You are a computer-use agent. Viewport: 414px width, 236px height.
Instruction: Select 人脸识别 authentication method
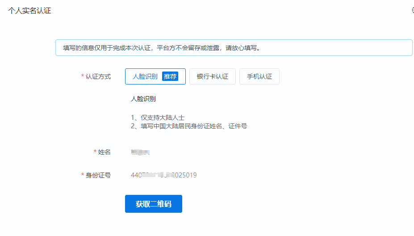[146, 76]
